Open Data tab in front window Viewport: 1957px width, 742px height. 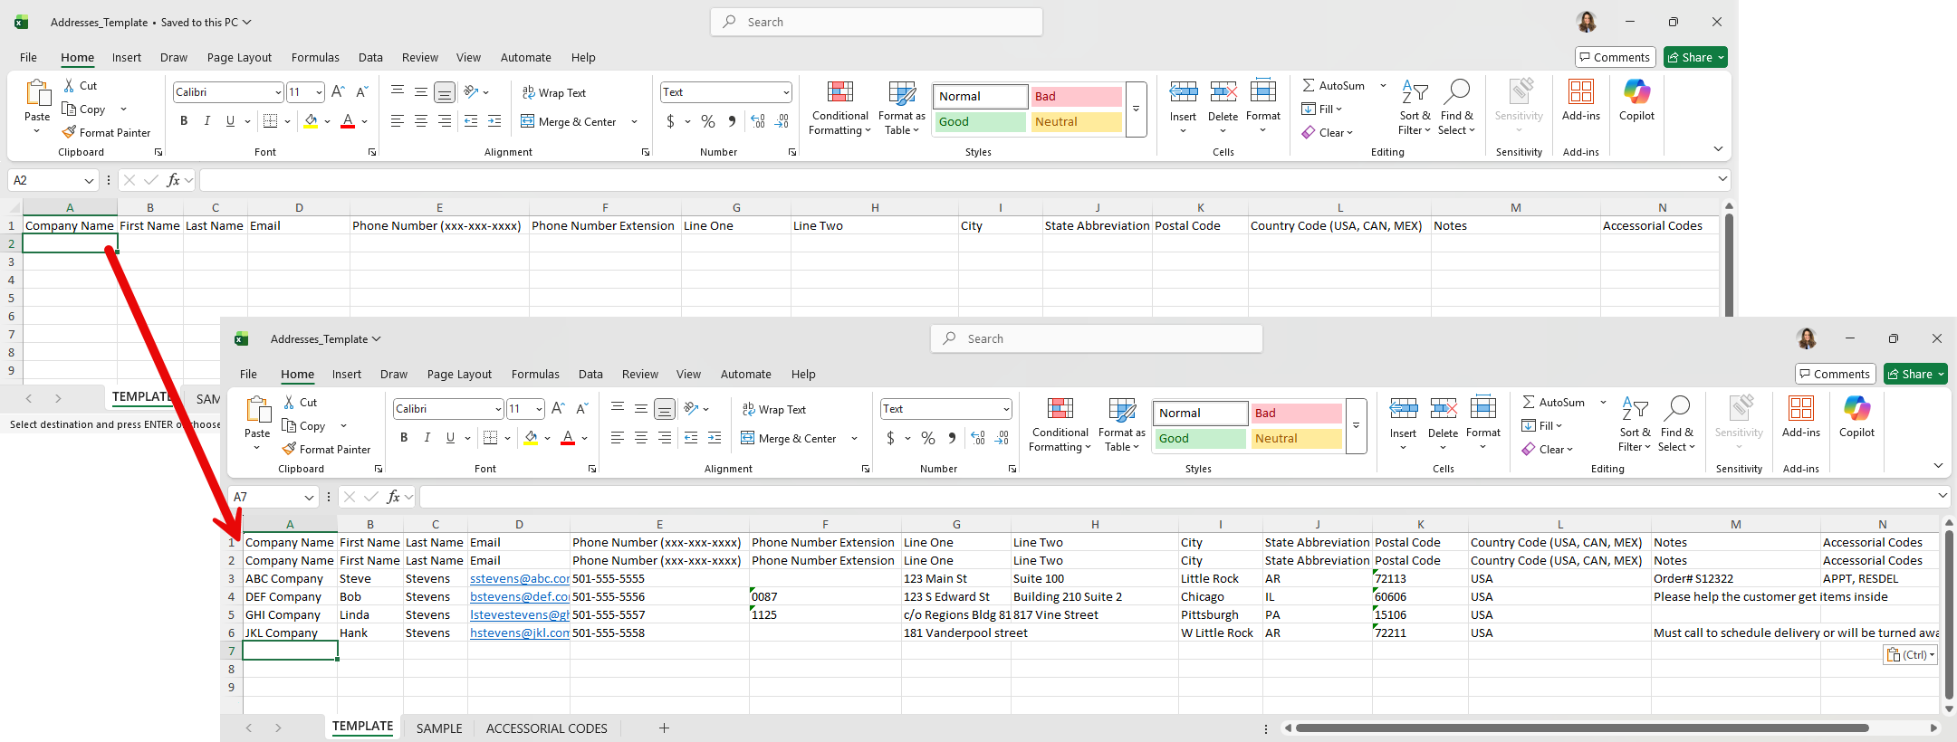[x=590, y=374]
